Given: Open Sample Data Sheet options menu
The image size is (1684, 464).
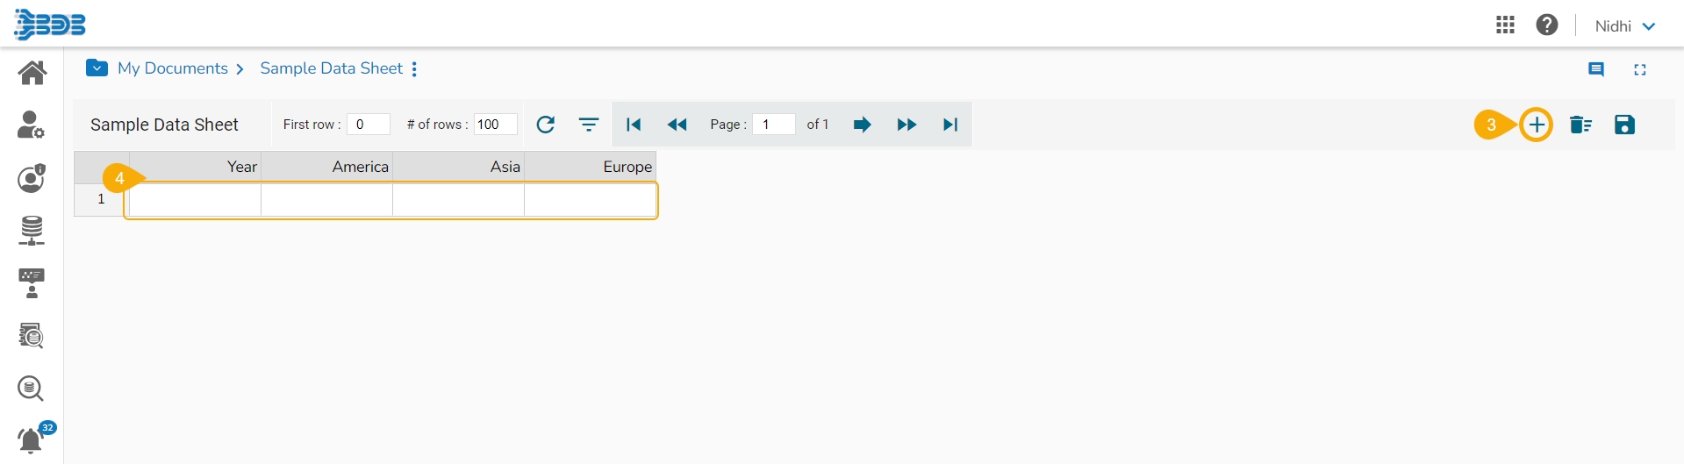Looking at the screenshot, I should [414, 69].
